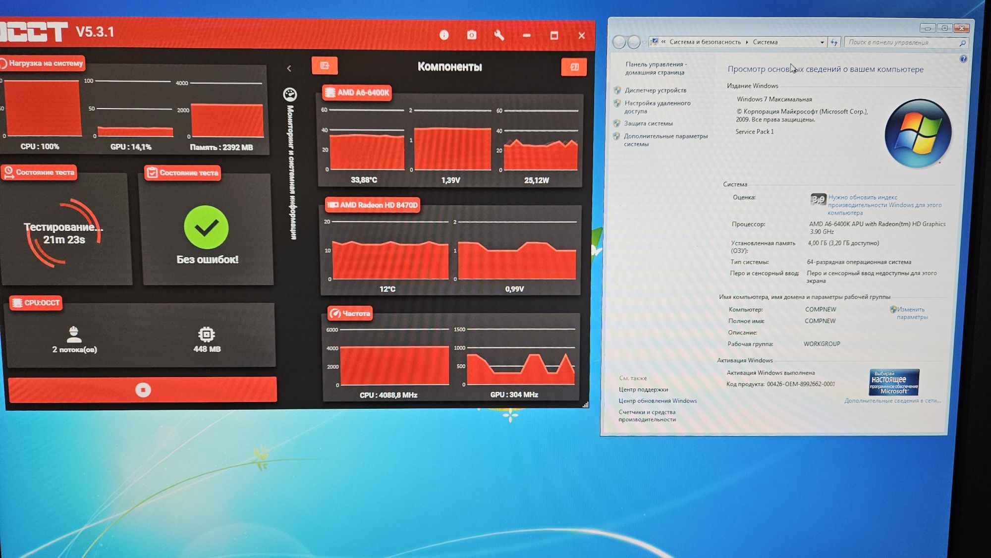This screenshot has width=991, height=558.
Task: Click the search magnifier icon in Control Panel
Action: 962,43
